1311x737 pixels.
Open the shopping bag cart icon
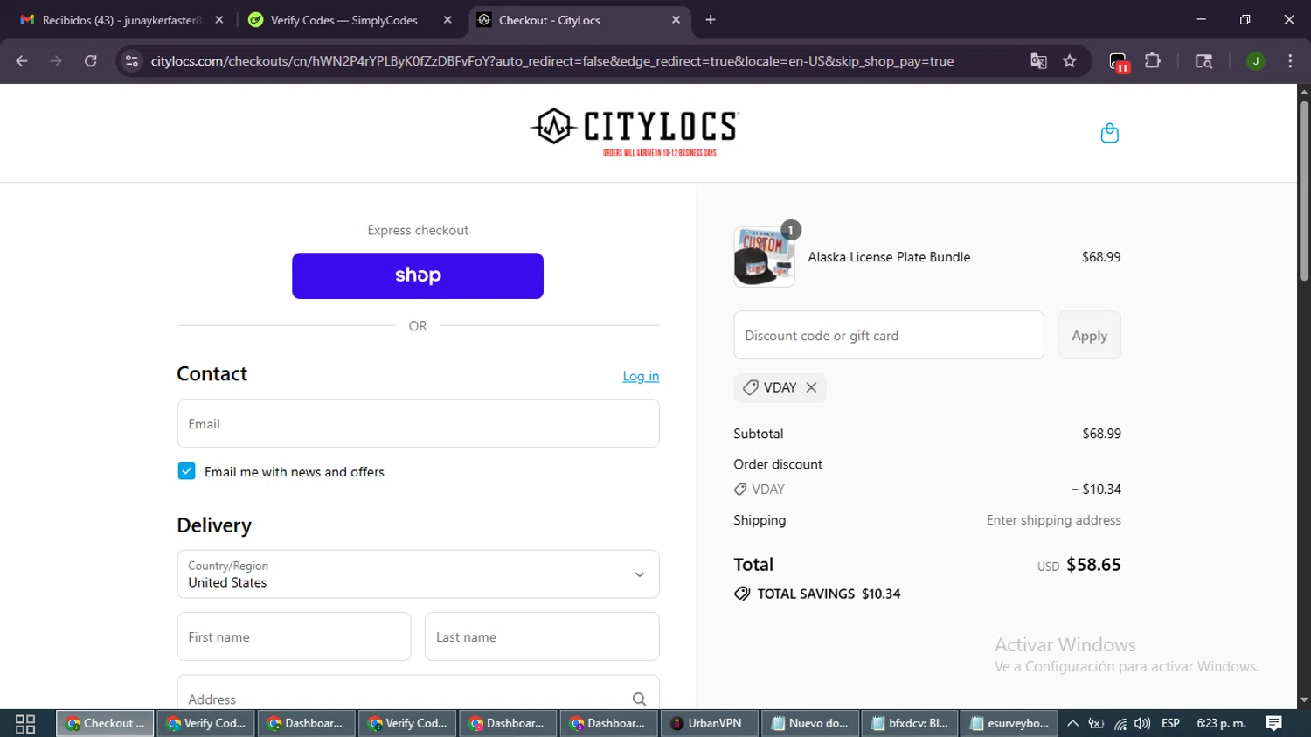1109,133
